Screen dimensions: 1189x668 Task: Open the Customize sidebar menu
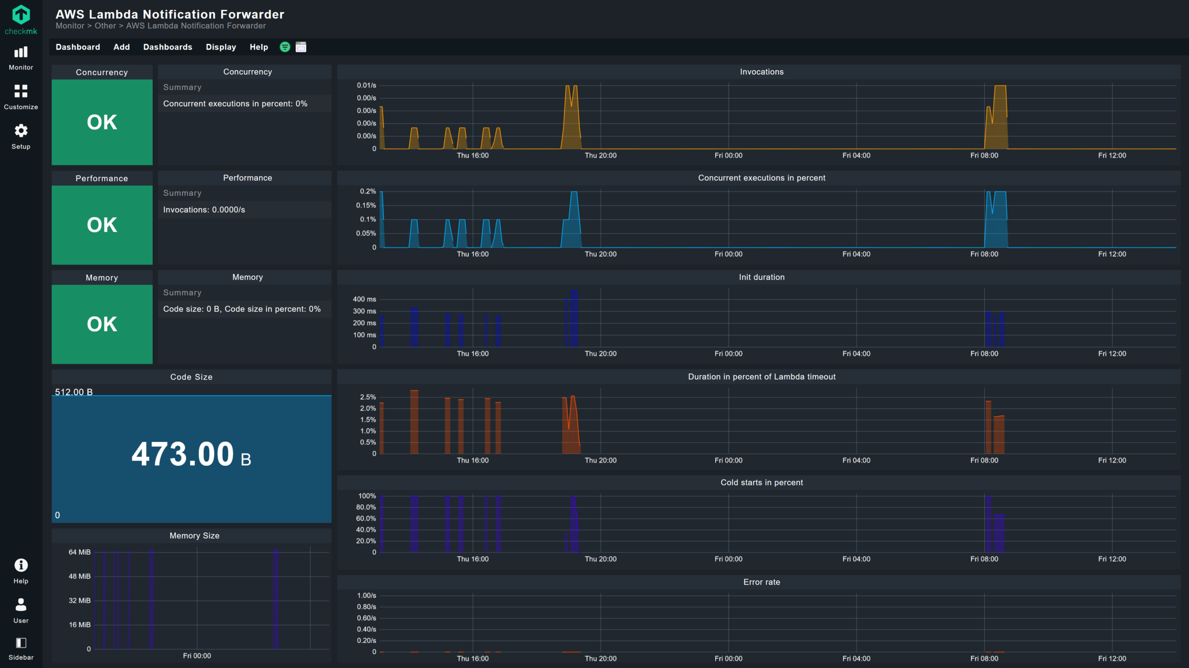[x=21, y=97]
